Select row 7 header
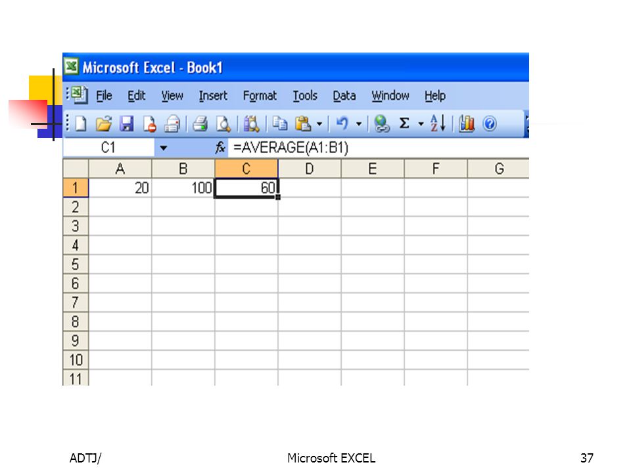 (x=76, y=302)
